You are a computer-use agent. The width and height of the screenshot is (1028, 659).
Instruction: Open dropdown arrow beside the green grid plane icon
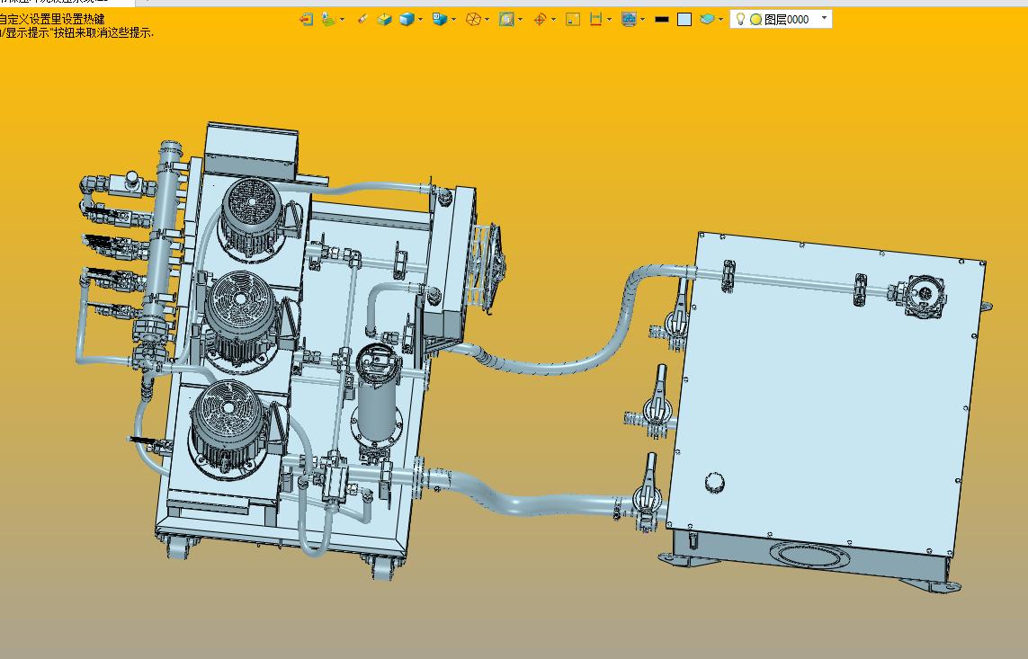pyautogui.click(x=343, y=20)
